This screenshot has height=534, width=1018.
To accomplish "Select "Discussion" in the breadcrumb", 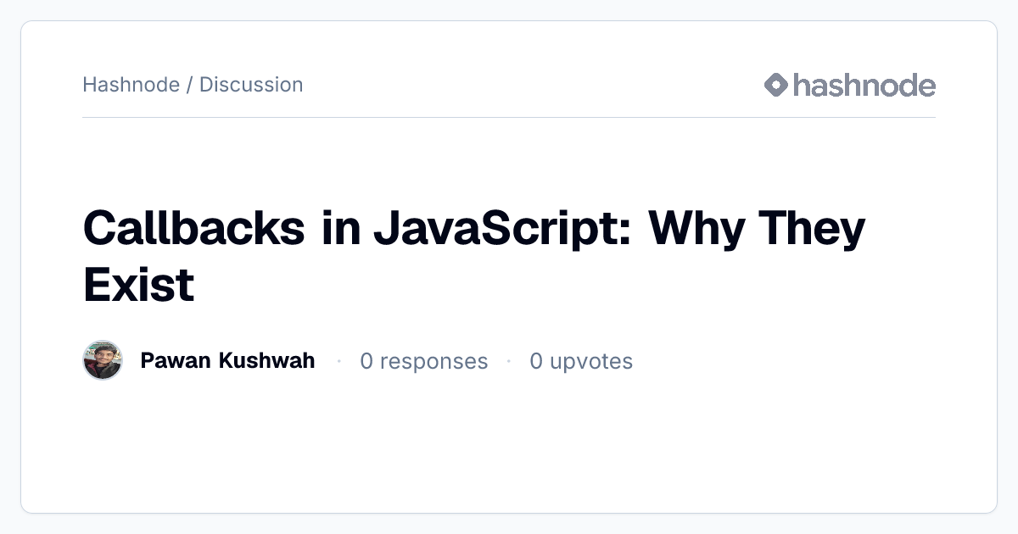I will pos(251,85).
